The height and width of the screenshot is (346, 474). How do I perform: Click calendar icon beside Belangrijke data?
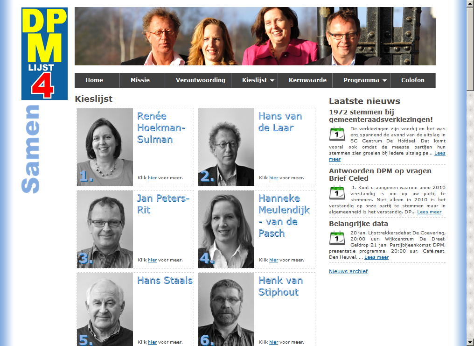(x=337, y=238)
